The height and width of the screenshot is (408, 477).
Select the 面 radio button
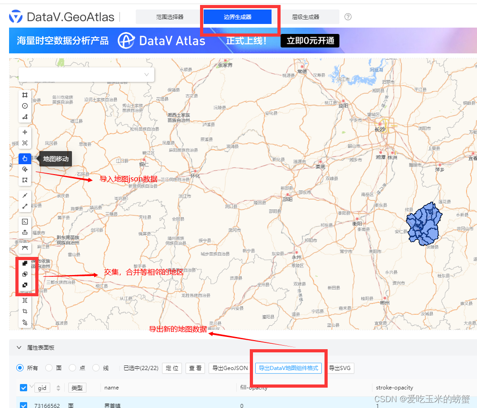(x=49, y=368)
